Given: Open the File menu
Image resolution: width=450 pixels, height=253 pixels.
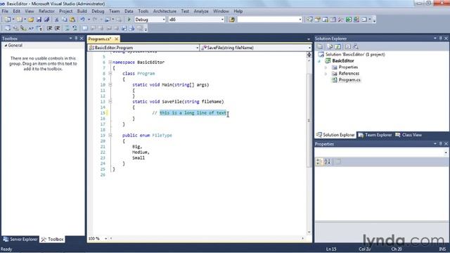Looking at the screenshot, I should tap(5, 11).
